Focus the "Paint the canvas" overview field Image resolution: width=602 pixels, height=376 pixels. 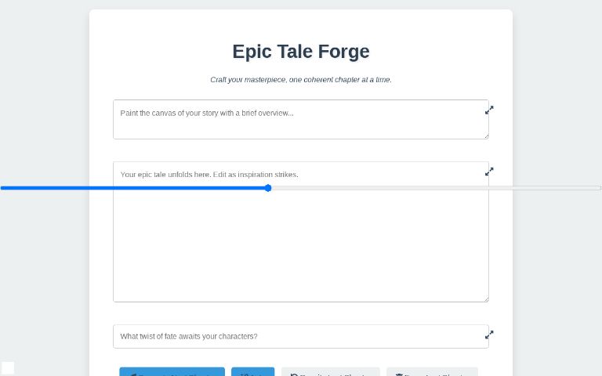click(298, 120)
